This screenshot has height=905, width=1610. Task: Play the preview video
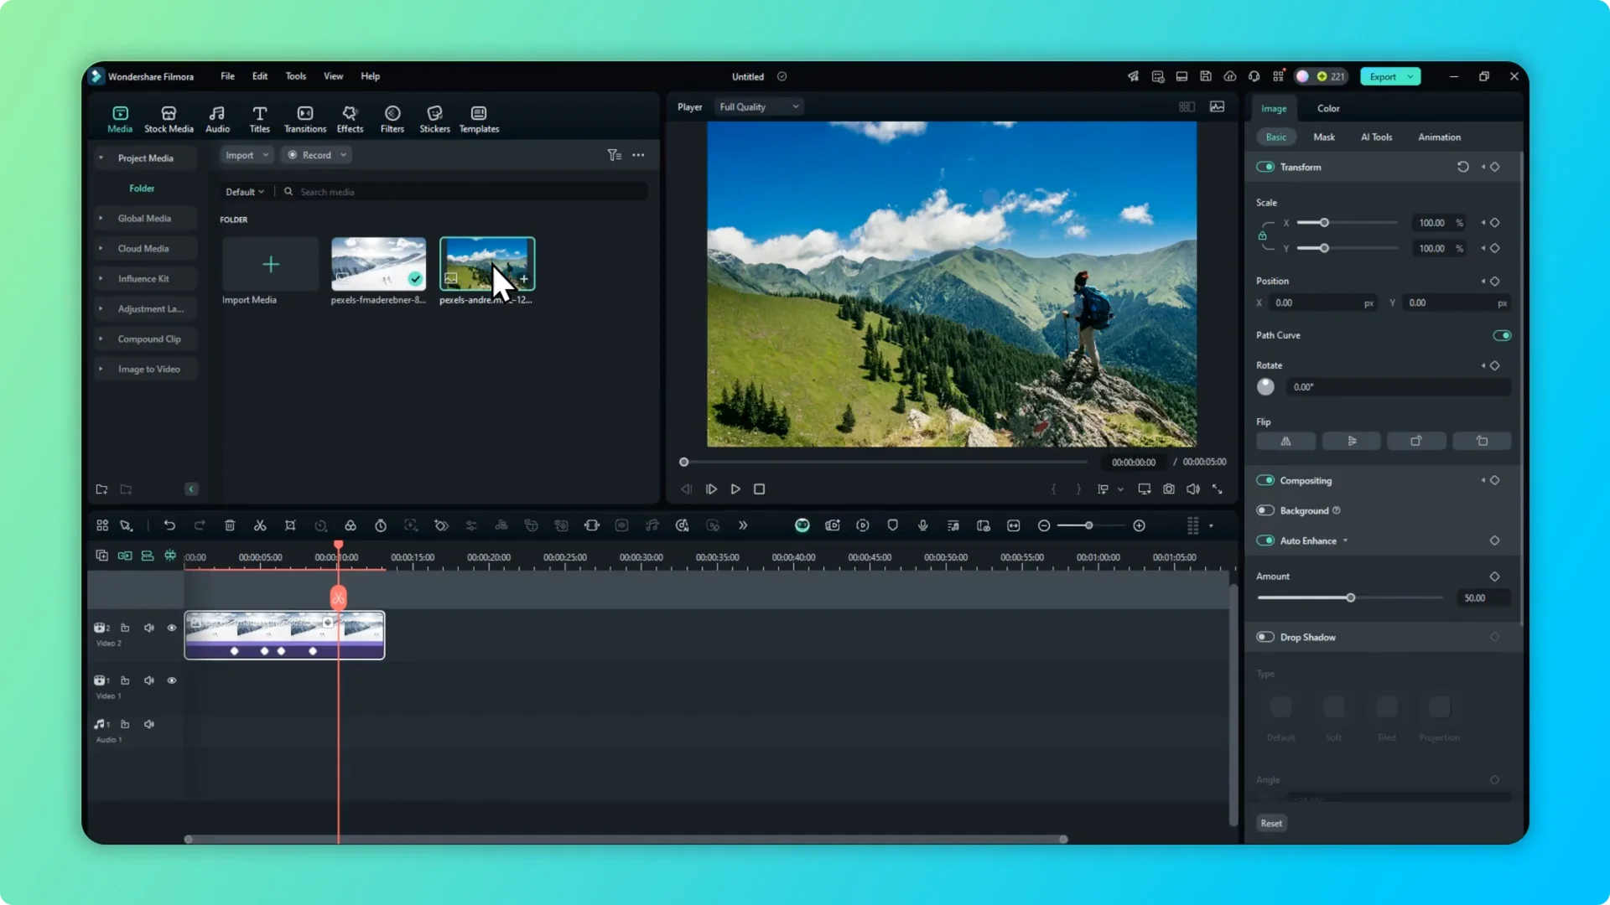click(735, 489)
